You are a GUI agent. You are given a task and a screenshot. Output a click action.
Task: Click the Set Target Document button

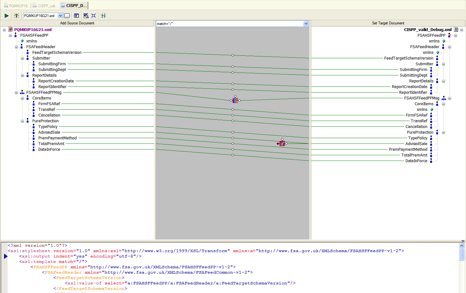pos(388,23)
